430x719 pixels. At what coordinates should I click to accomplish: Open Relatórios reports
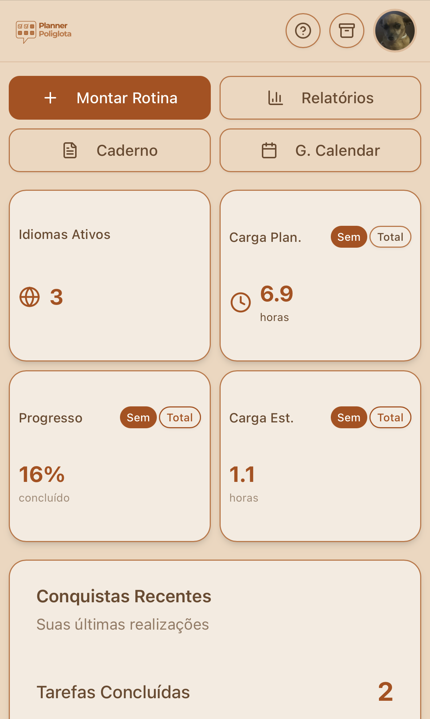tap(320, 98)
